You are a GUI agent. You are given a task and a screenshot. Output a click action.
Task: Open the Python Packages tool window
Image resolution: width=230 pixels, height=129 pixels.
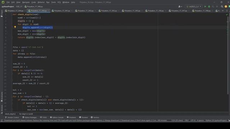click(29, 118)
